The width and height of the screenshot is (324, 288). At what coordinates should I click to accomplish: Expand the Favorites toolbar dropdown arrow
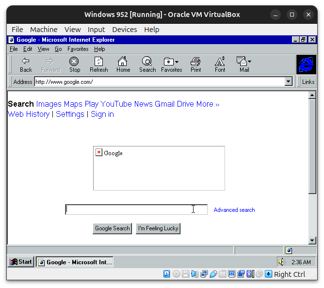(x=177, y=62)
